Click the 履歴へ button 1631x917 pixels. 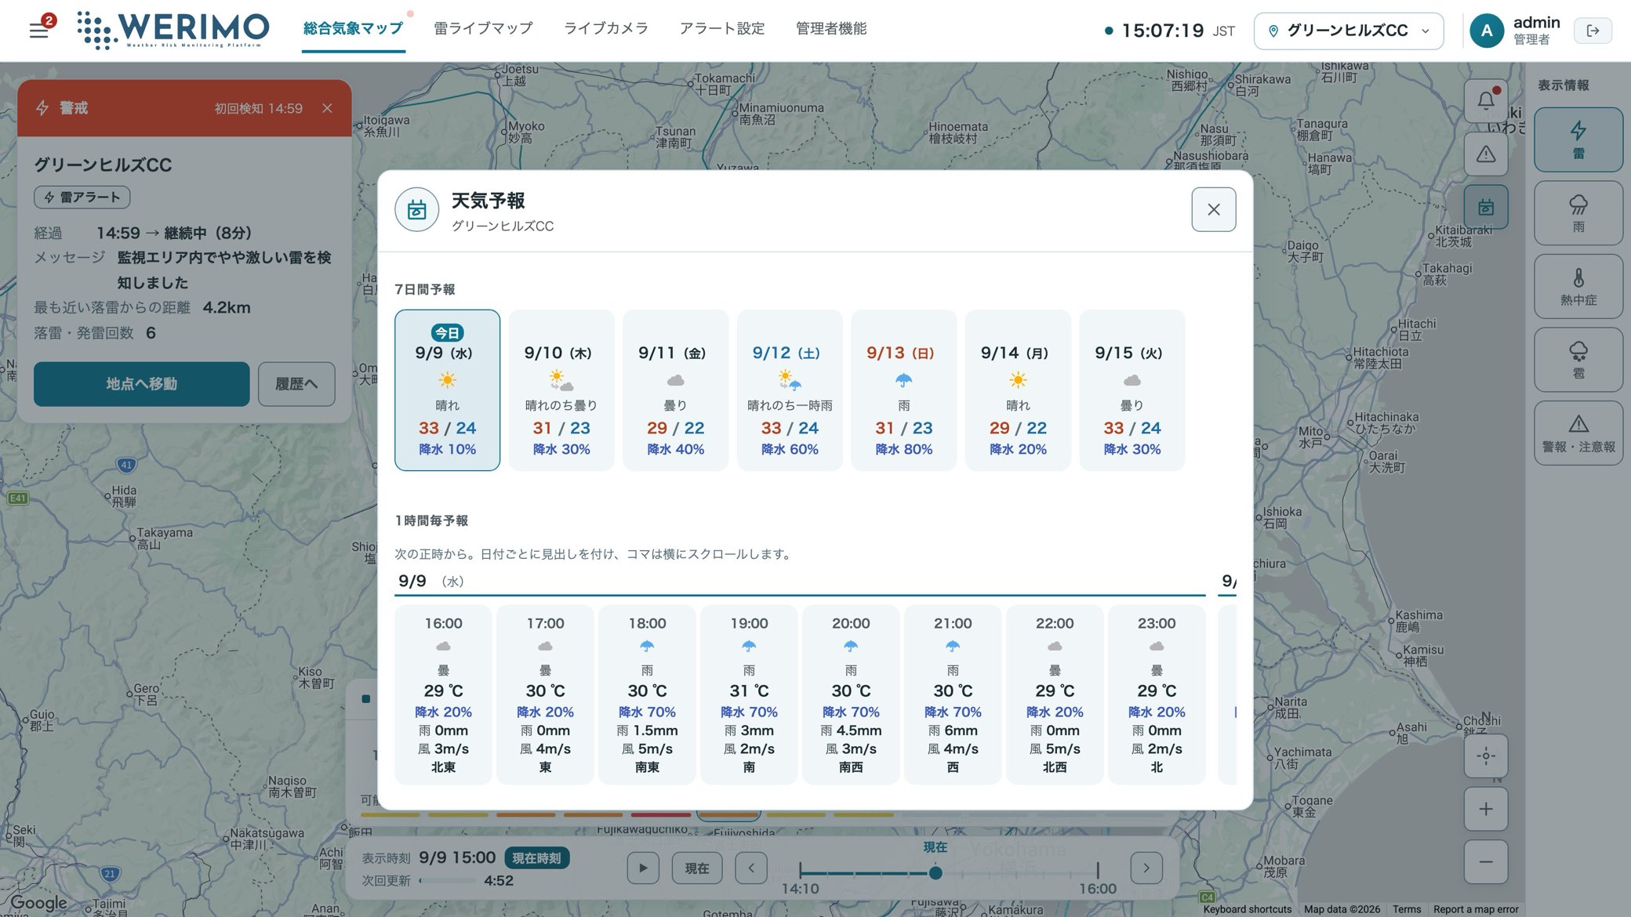pyautogui.click(x=296, y=384)
